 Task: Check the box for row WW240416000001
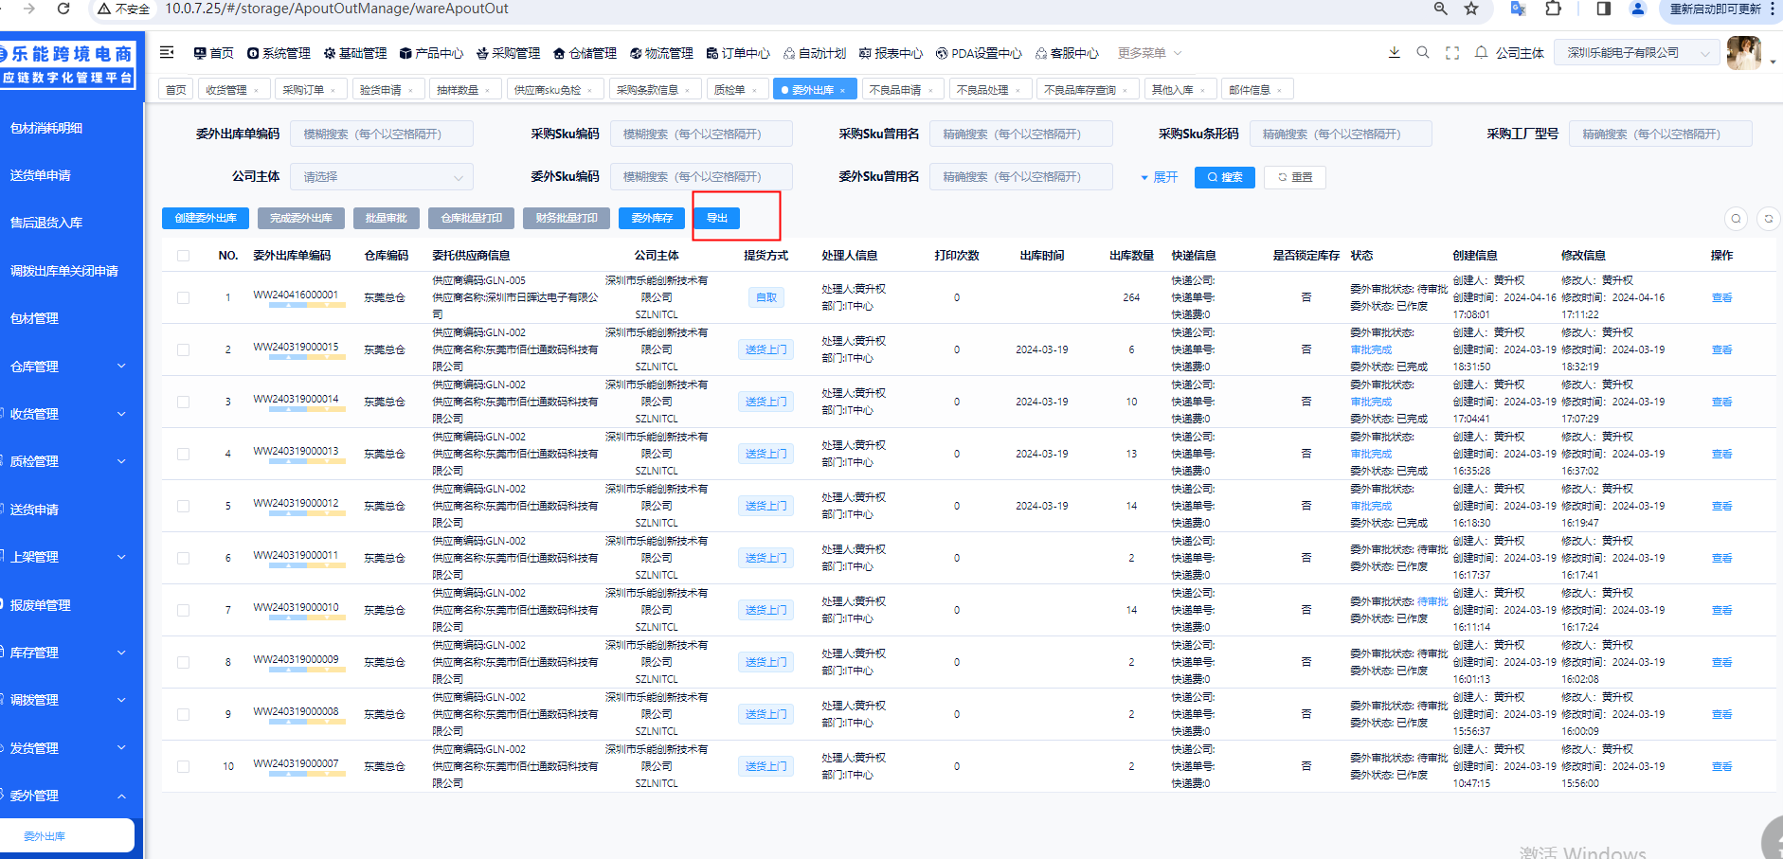tap(184, 297)
